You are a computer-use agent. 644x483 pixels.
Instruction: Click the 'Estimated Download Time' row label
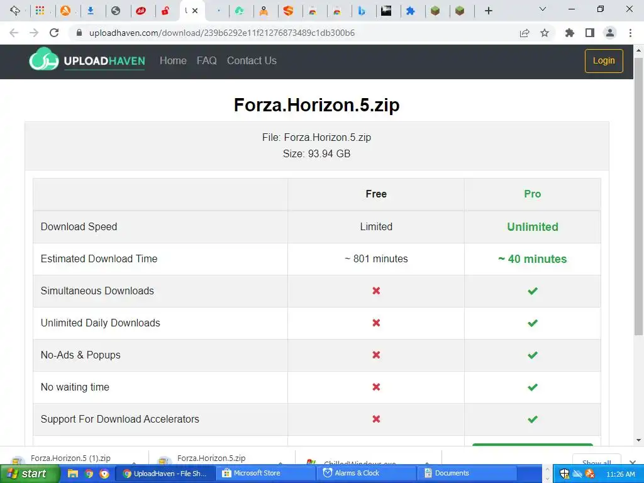tap(99, 258)
